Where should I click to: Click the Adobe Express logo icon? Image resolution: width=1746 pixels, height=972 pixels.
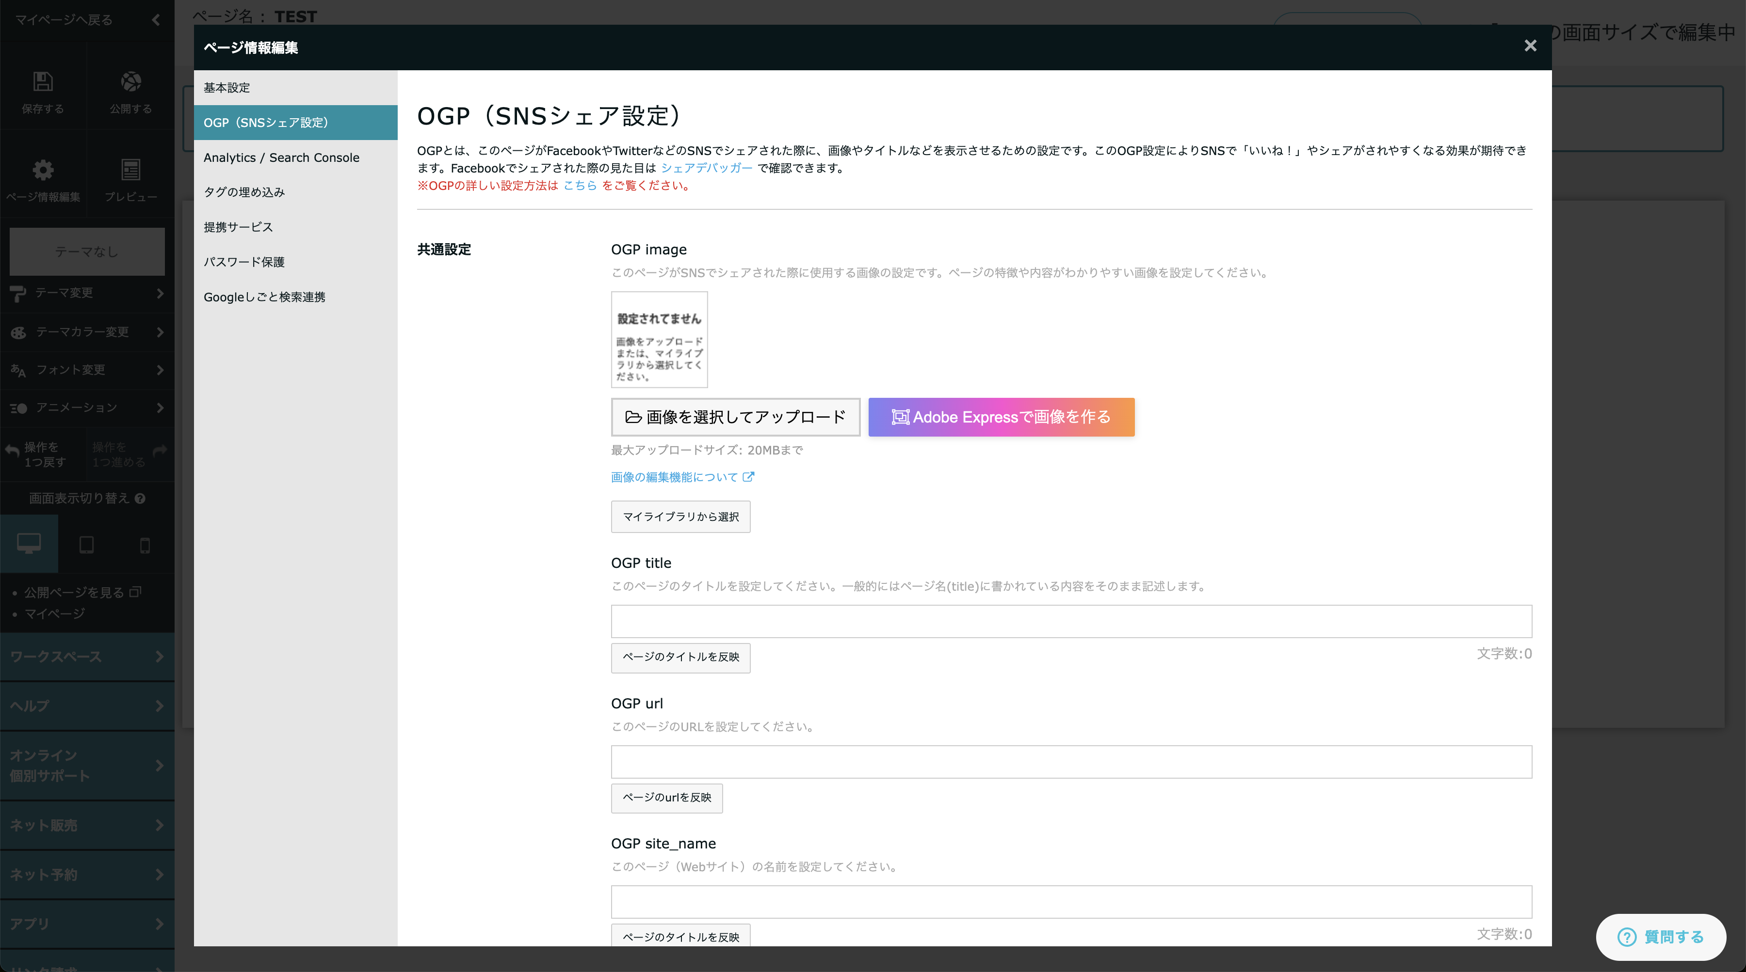tap(900, 417)
